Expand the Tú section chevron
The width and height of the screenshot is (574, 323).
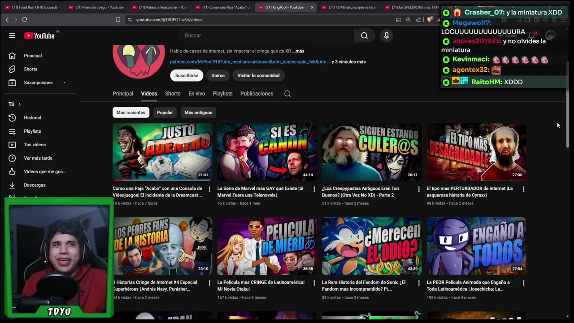click(19, 104)
